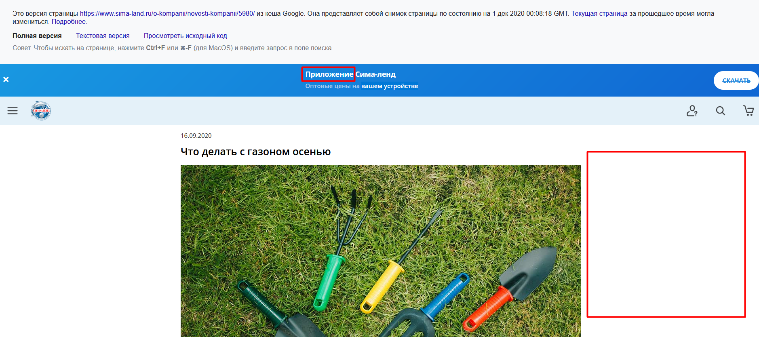Image resolution: width=759 pixels, height=337 pixels.
Task: Open the user profile icon
Action: tap(692, 111)
